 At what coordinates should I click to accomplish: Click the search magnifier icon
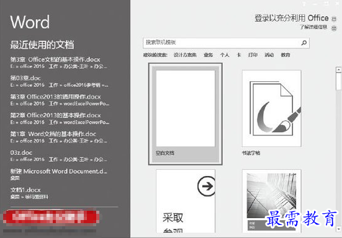304,43
